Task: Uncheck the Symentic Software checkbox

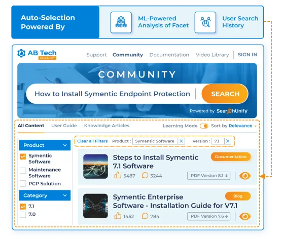Action: [23, 156]
